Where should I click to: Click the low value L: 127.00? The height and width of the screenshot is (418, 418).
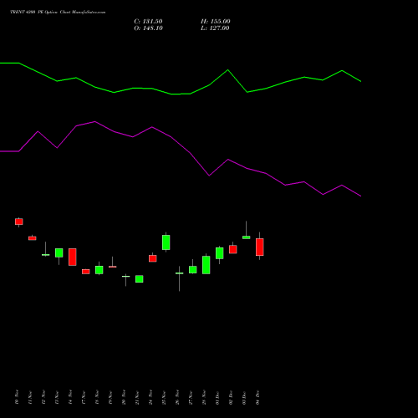215,28
